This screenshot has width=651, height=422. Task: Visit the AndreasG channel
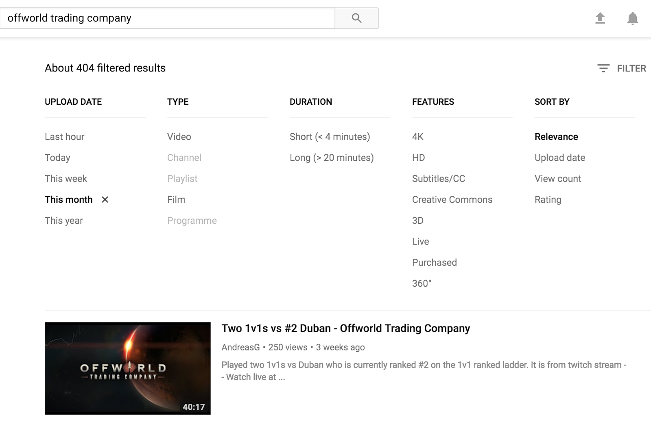(240, 347)
